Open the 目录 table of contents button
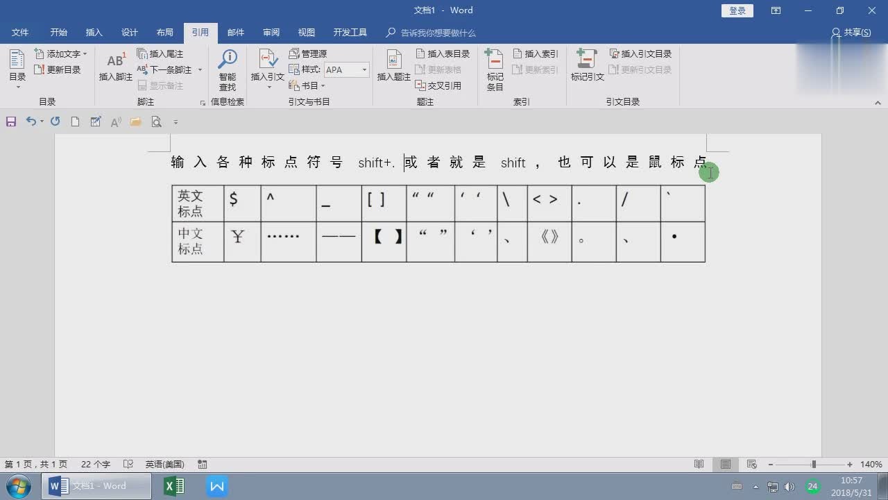 (17, 69)
